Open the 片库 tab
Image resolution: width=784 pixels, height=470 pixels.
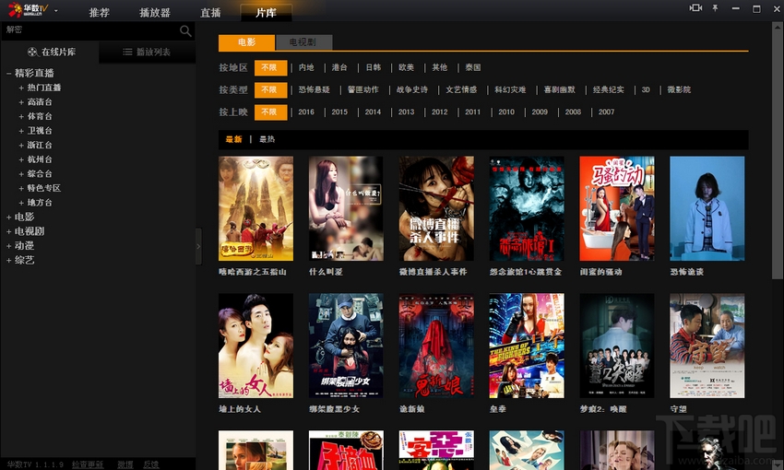[266, 13]
